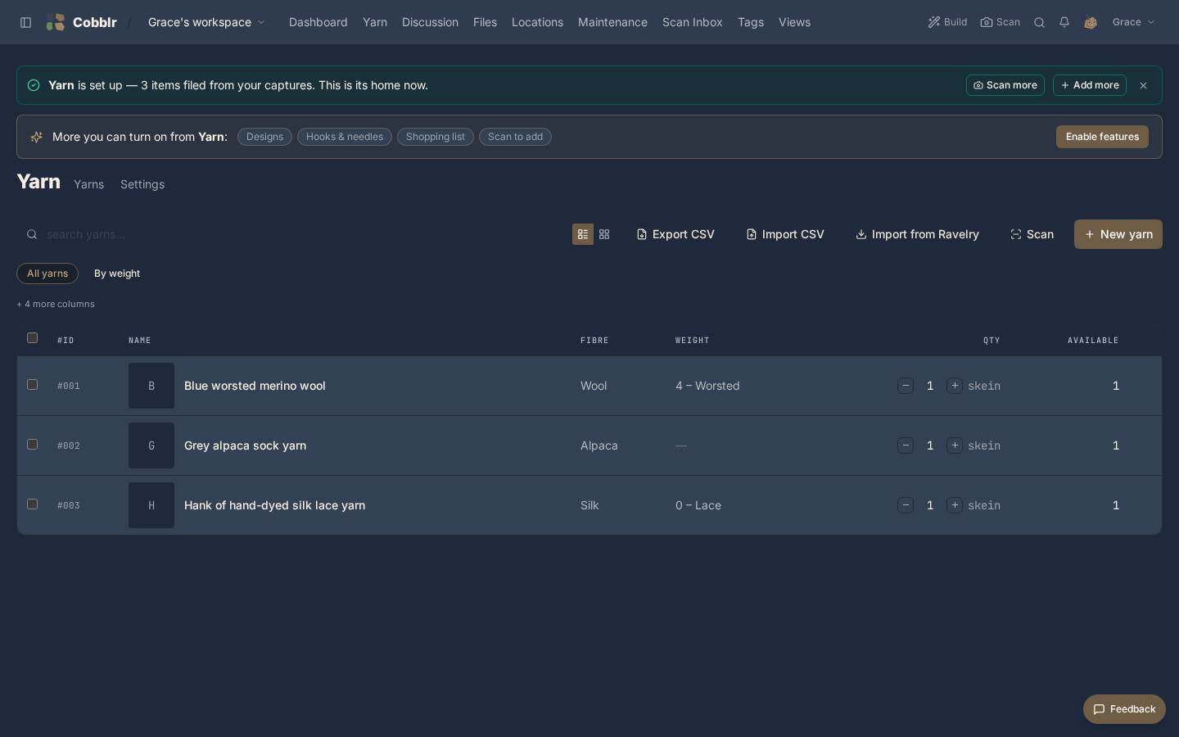Screen dimensions: 1179x737
Task: Open the Build tool in the top bar
Action: click(x=947, y=22)
